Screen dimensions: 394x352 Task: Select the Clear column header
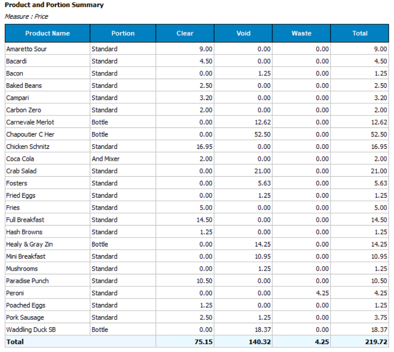click(x=185, y=33)
